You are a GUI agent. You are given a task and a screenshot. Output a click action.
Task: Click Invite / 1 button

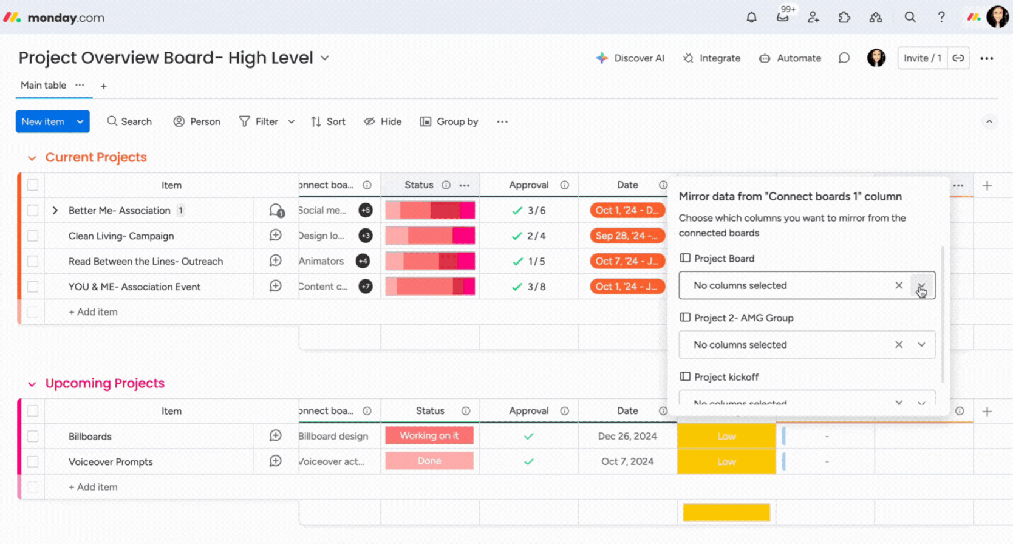click(922, 58)
